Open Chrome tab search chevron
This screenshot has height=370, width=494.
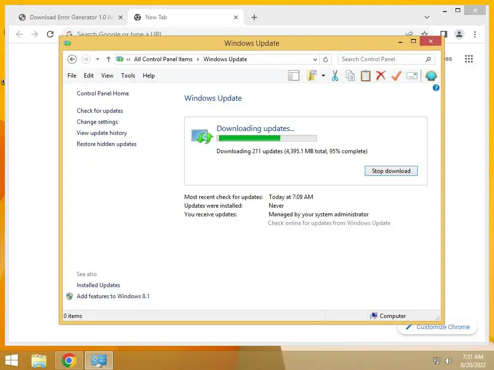pos(427,17)
